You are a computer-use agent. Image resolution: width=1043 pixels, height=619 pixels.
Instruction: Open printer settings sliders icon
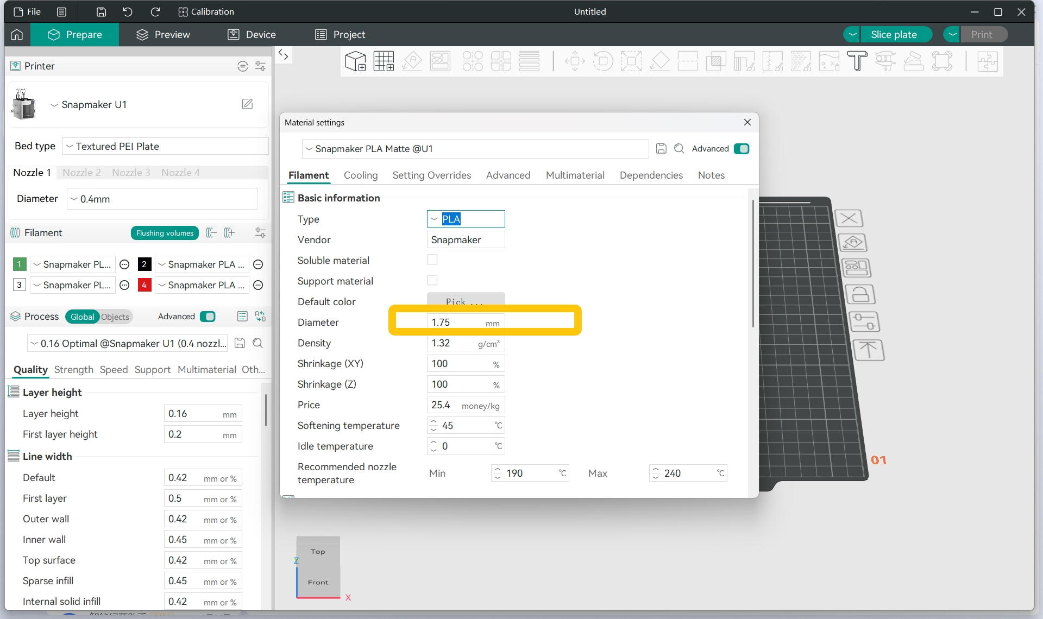pyautogui.click(x=261, y=66)
